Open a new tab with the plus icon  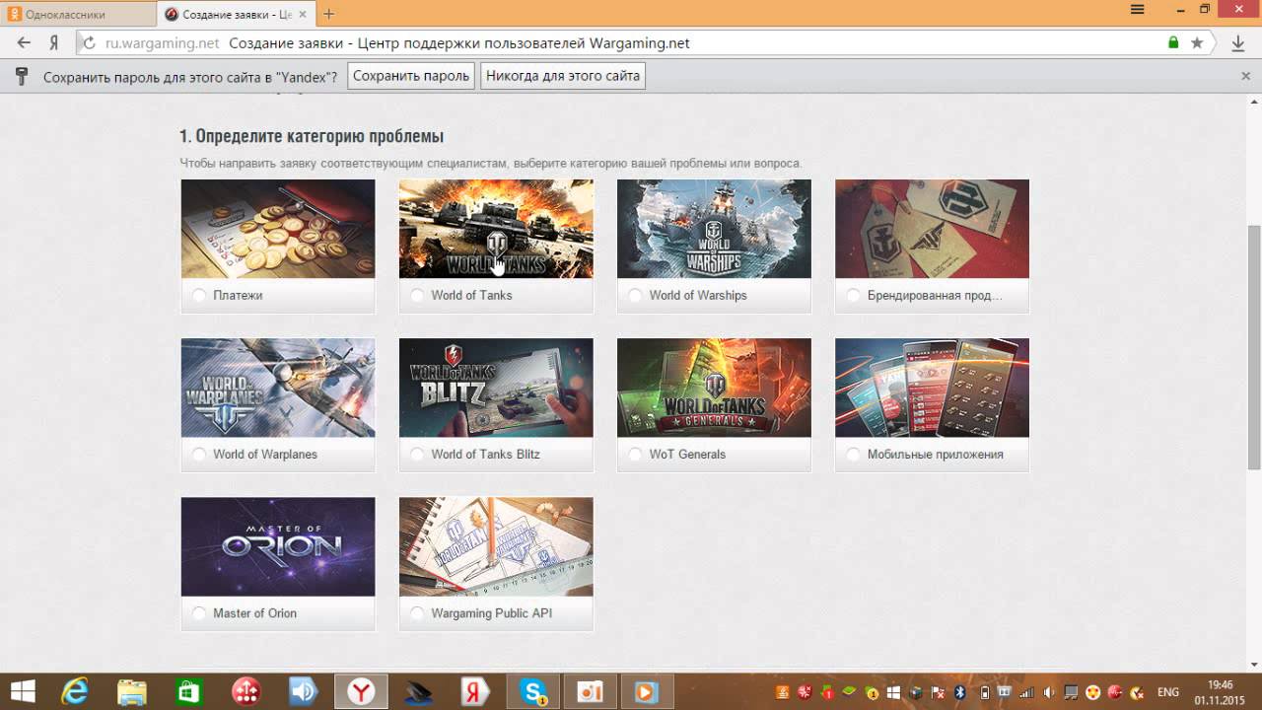tap(329, 14)
